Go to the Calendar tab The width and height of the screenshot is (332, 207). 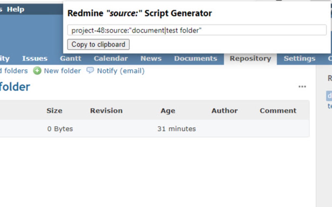click(x=110, y=59)
